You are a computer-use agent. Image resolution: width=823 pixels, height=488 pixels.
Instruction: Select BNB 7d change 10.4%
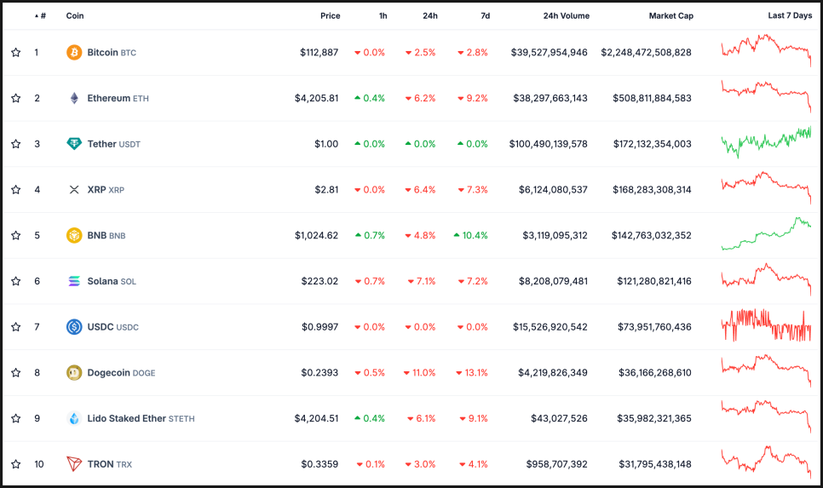(471, 235)
